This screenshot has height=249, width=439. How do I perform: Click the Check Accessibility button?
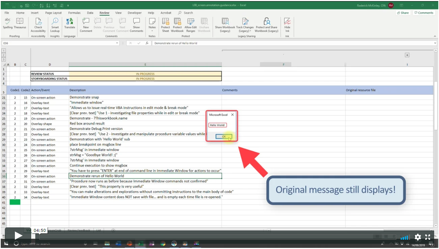point(38,25)
